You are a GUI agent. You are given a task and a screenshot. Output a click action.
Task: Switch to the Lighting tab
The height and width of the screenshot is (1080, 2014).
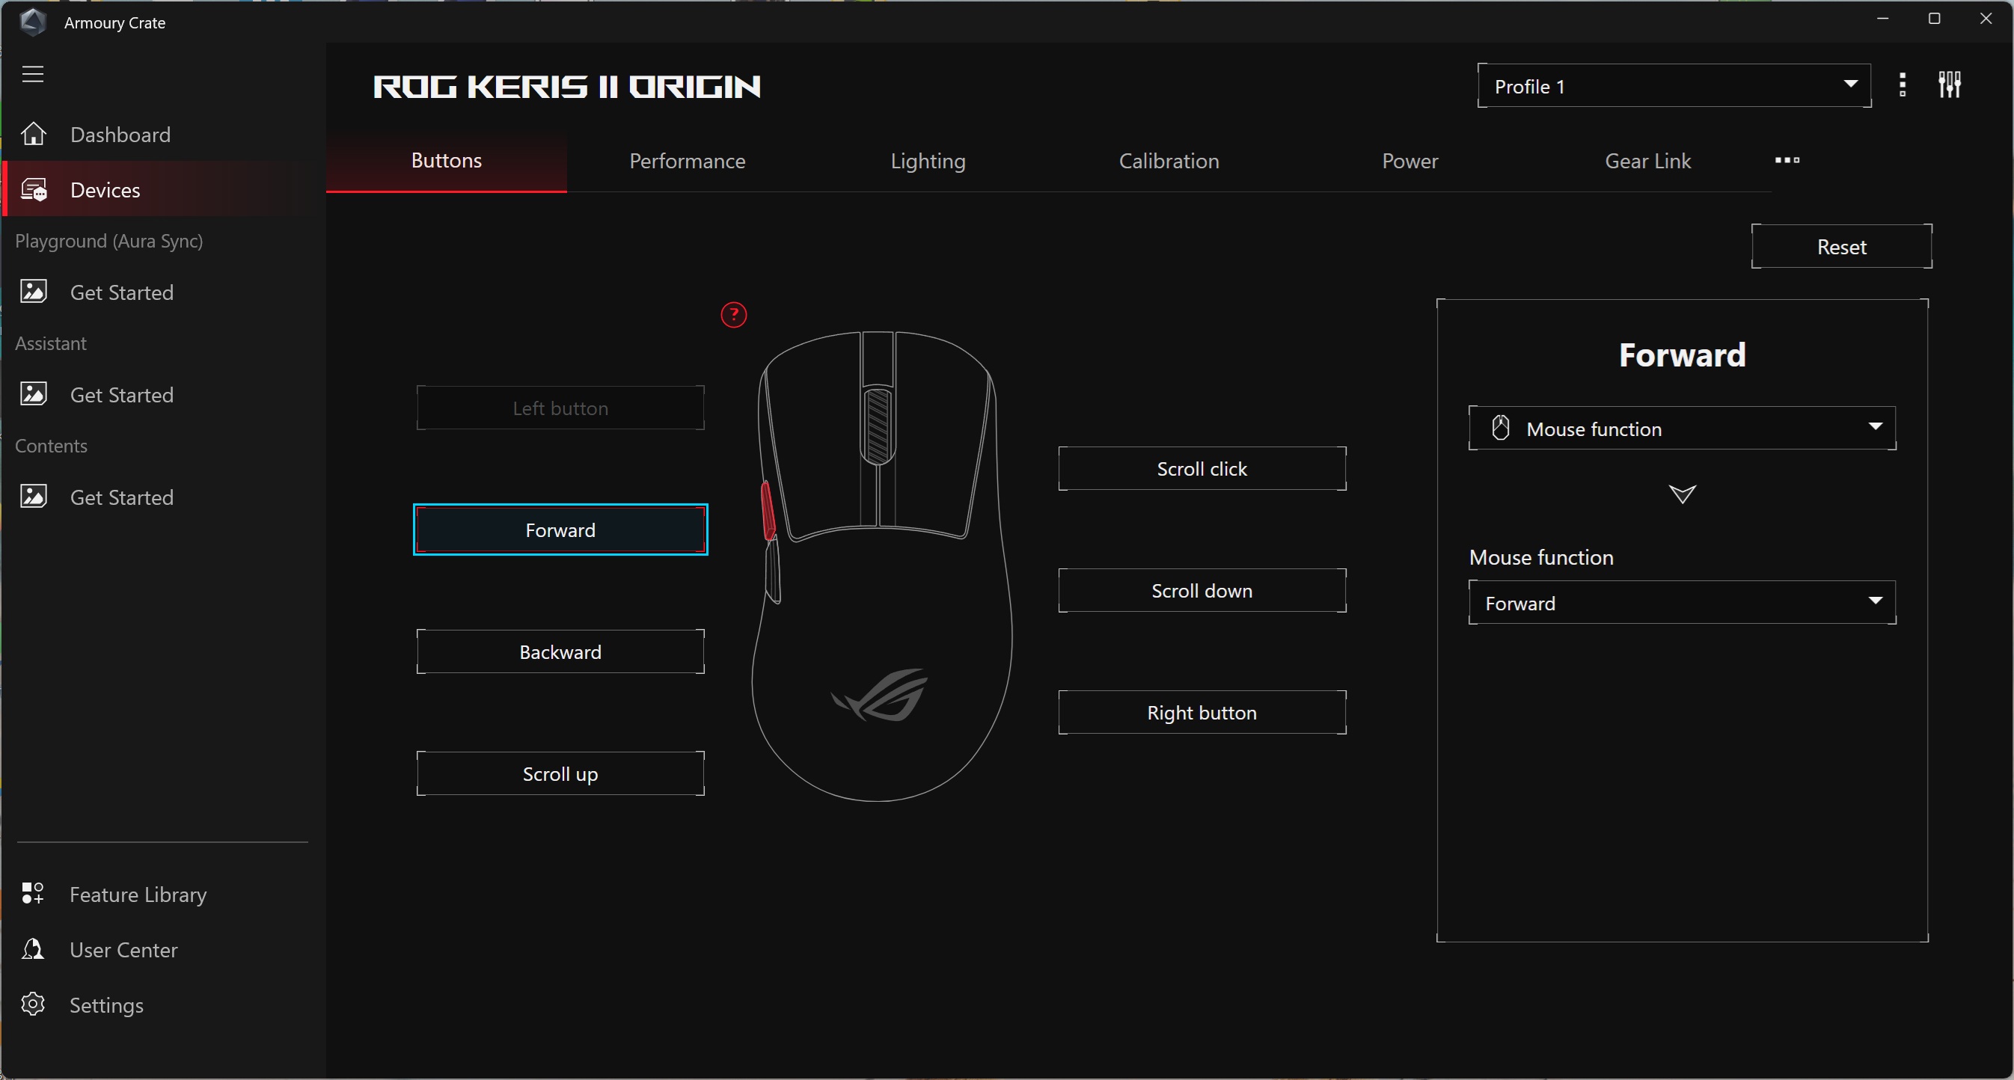tap(928, 161)
